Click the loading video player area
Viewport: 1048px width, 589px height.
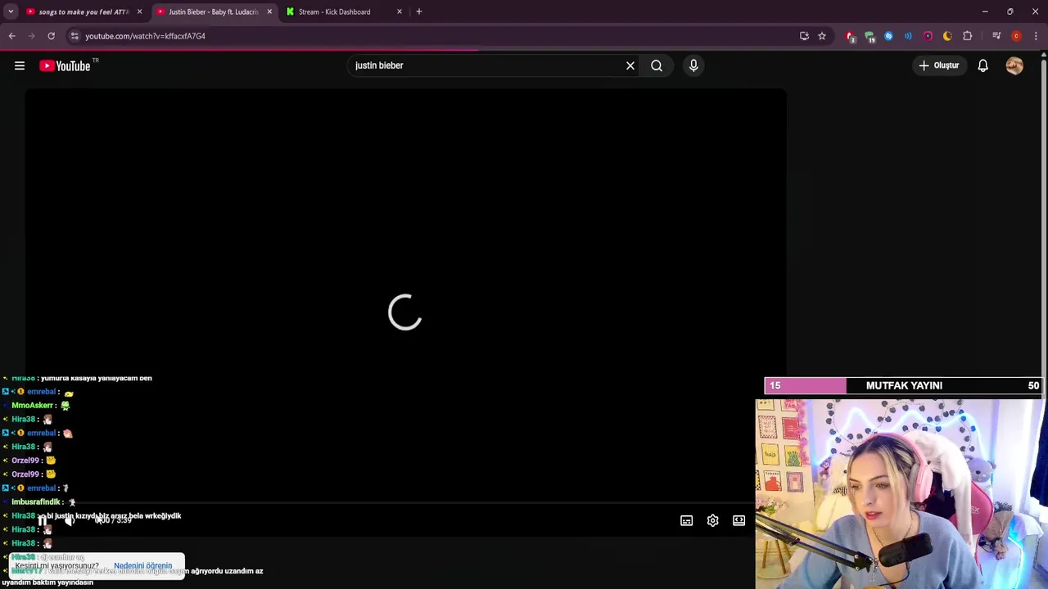(405, 312)
